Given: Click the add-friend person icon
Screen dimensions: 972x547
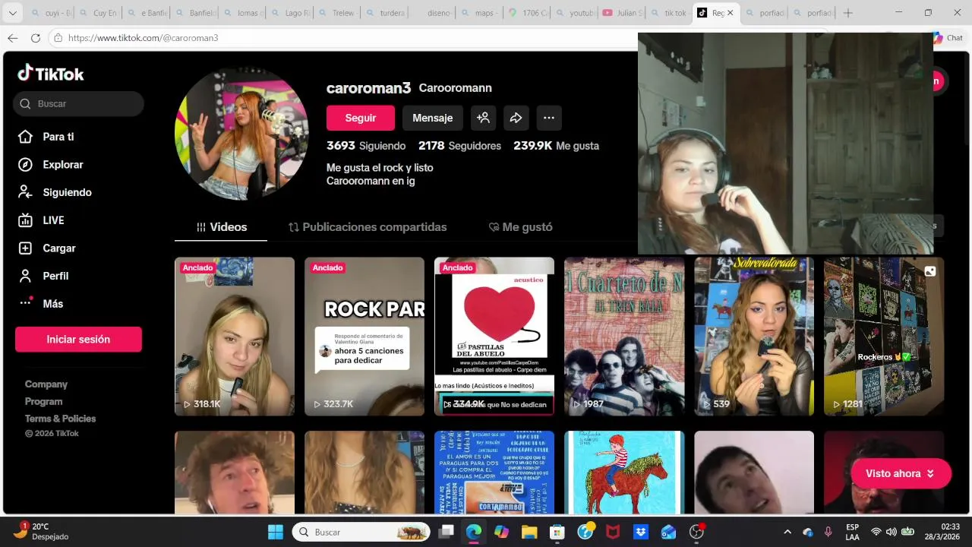Looking at the screenshot, I should point(483,118).
